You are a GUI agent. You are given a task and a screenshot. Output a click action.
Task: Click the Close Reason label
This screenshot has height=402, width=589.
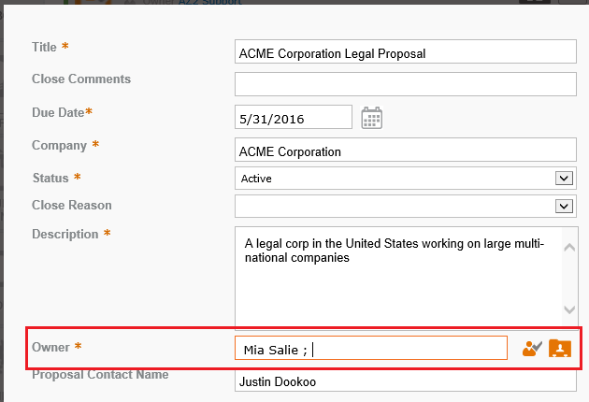[72, 205]
